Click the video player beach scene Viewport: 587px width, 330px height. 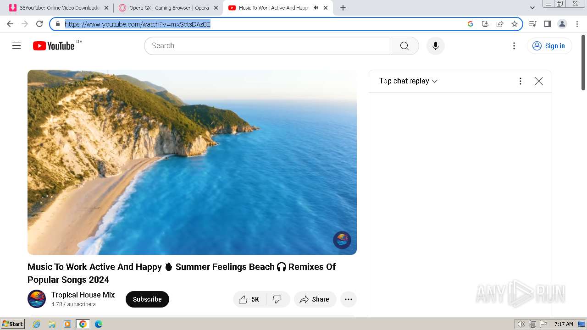point(192,162)
